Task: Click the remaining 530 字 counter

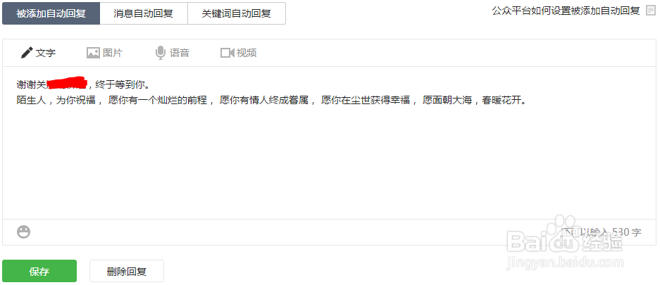Action: pos(602,232)
